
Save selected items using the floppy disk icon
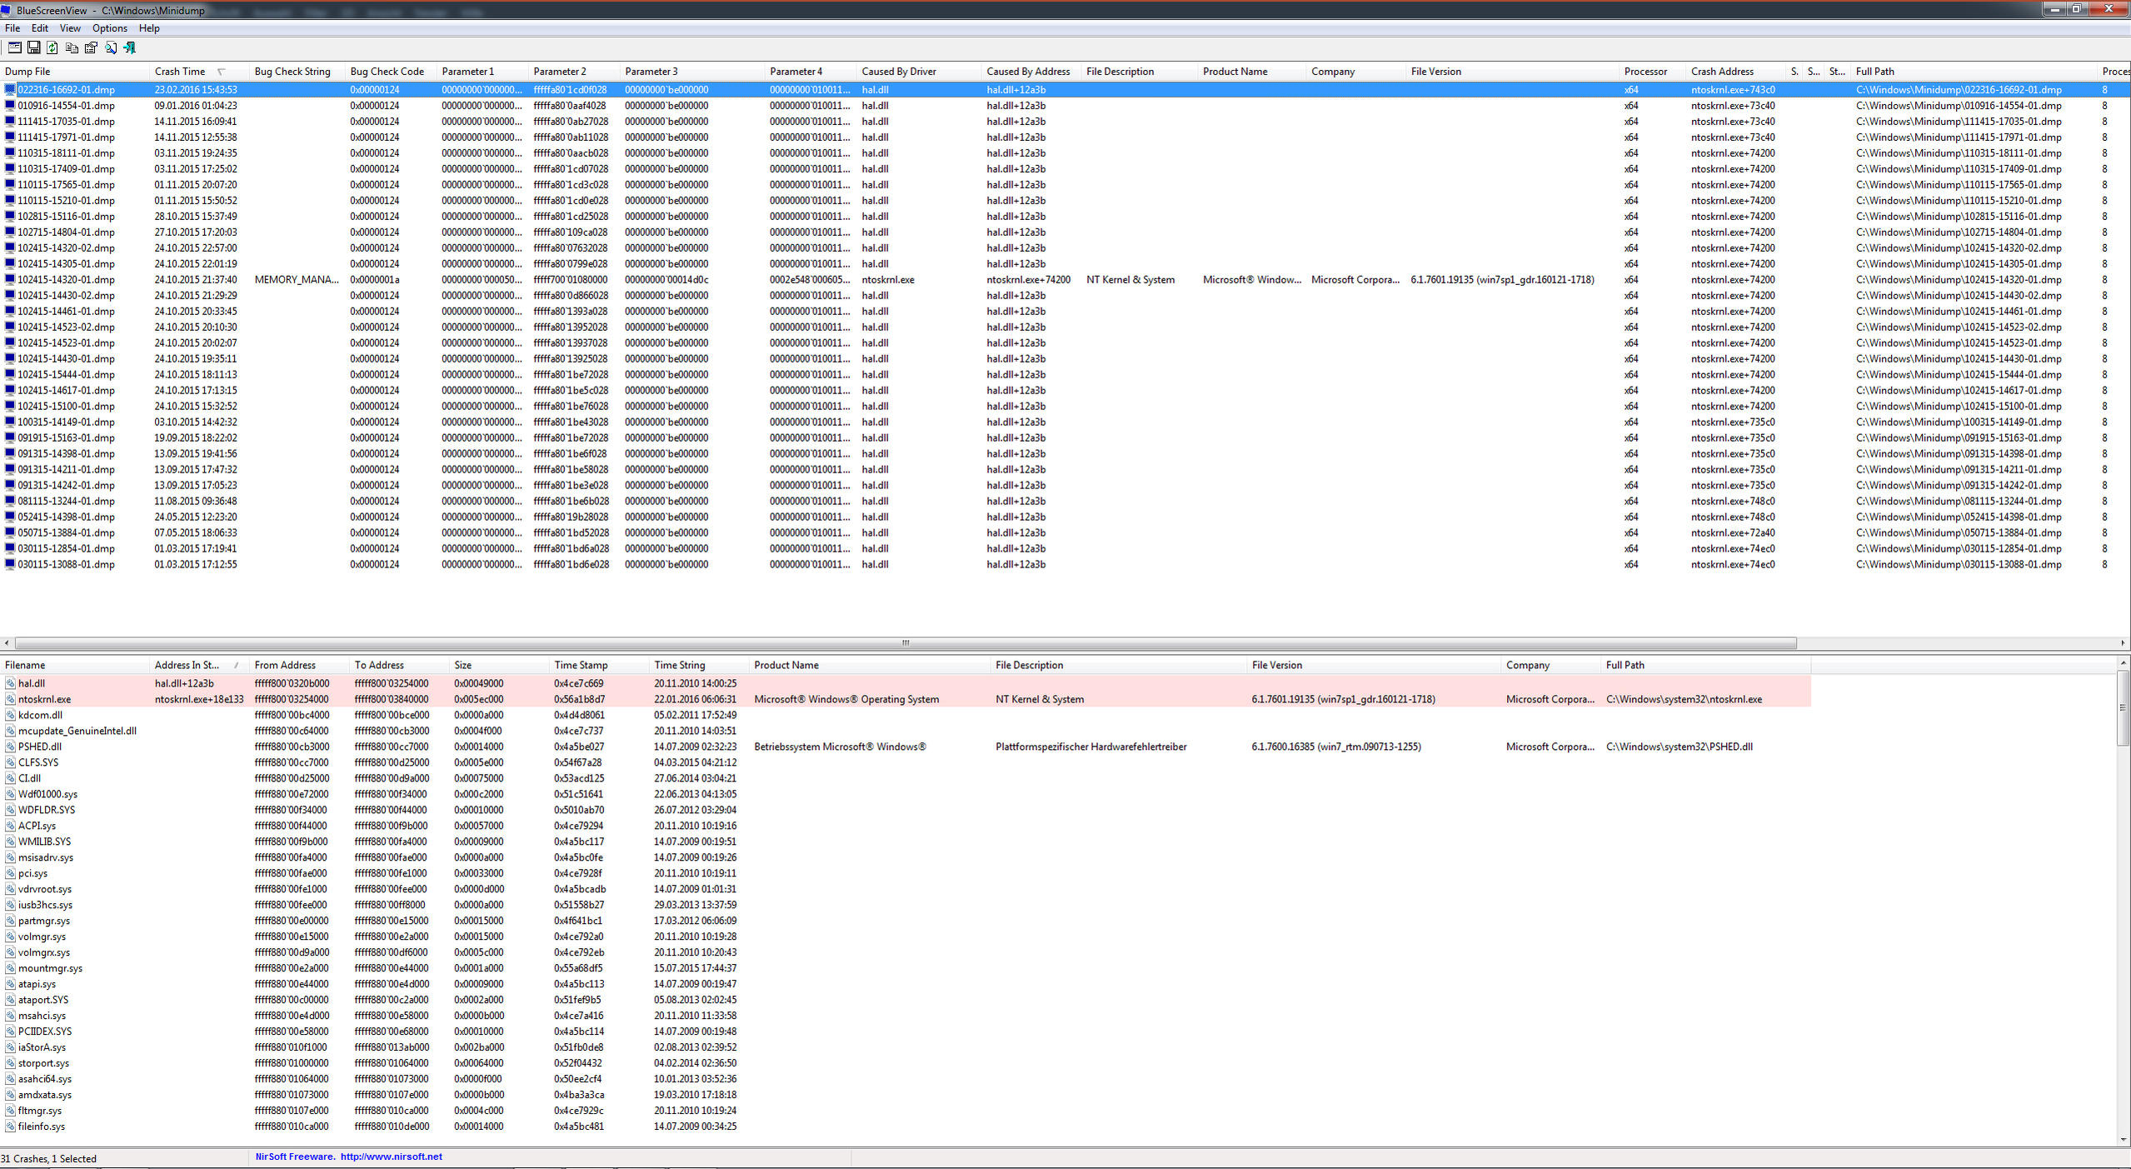[33, 47]
